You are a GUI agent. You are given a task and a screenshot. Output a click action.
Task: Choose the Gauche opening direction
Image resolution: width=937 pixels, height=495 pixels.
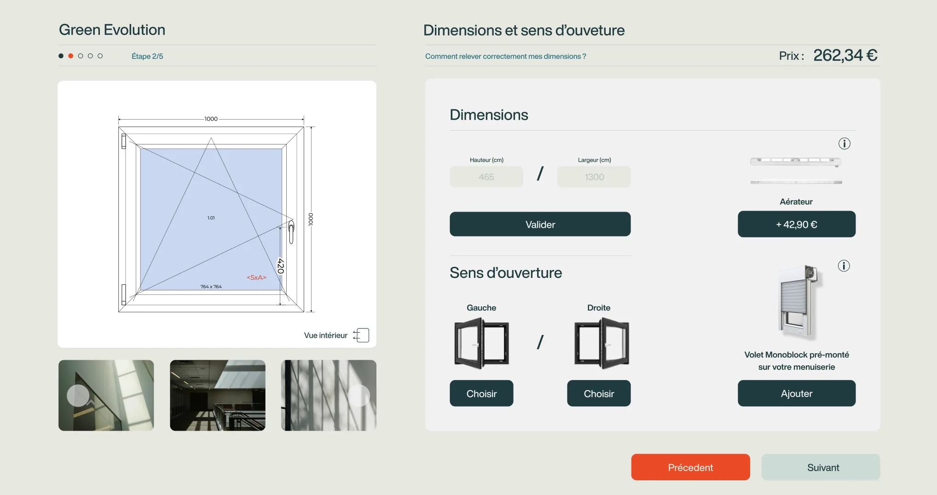tap(481, 393)
